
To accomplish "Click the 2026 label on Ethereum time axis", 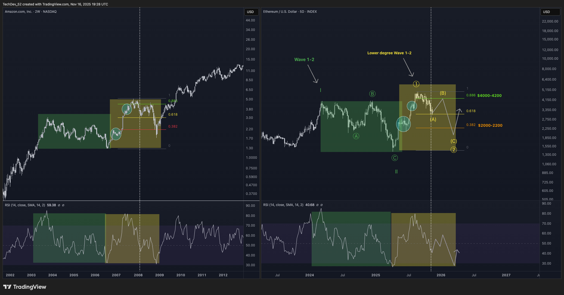I will tap(441, 275).
